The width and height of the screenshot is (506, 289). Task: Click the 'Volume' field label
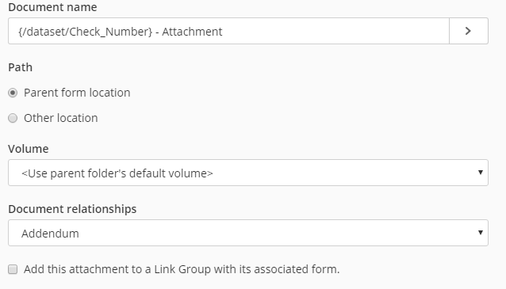tap(29, 149)
